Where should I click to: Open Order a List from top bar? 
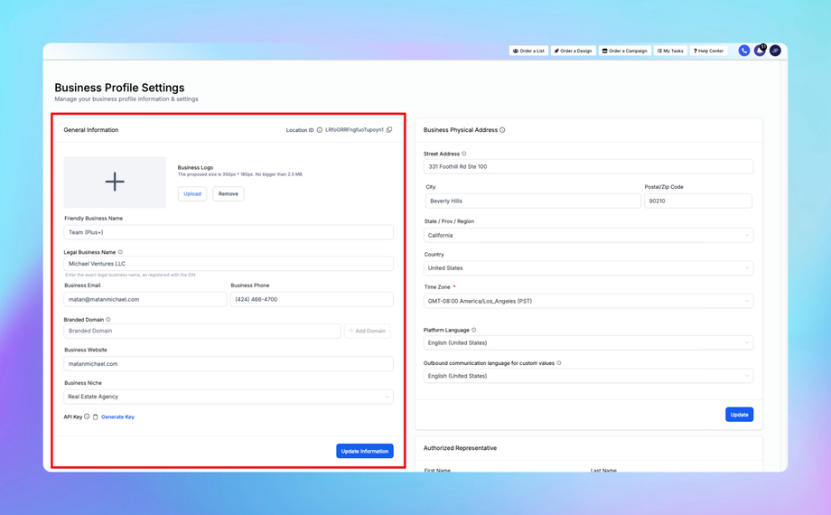528,51
